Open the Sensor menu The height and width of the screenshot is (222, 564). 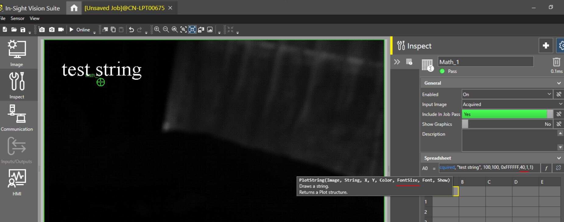pos(17,18)
